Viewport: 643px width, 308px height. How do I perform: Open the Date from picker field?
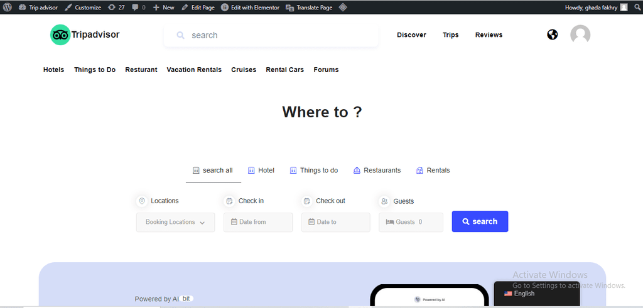[258, 223]
